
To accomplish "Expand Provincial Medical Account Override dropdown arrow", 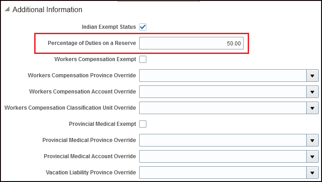I will click(312, 156).
